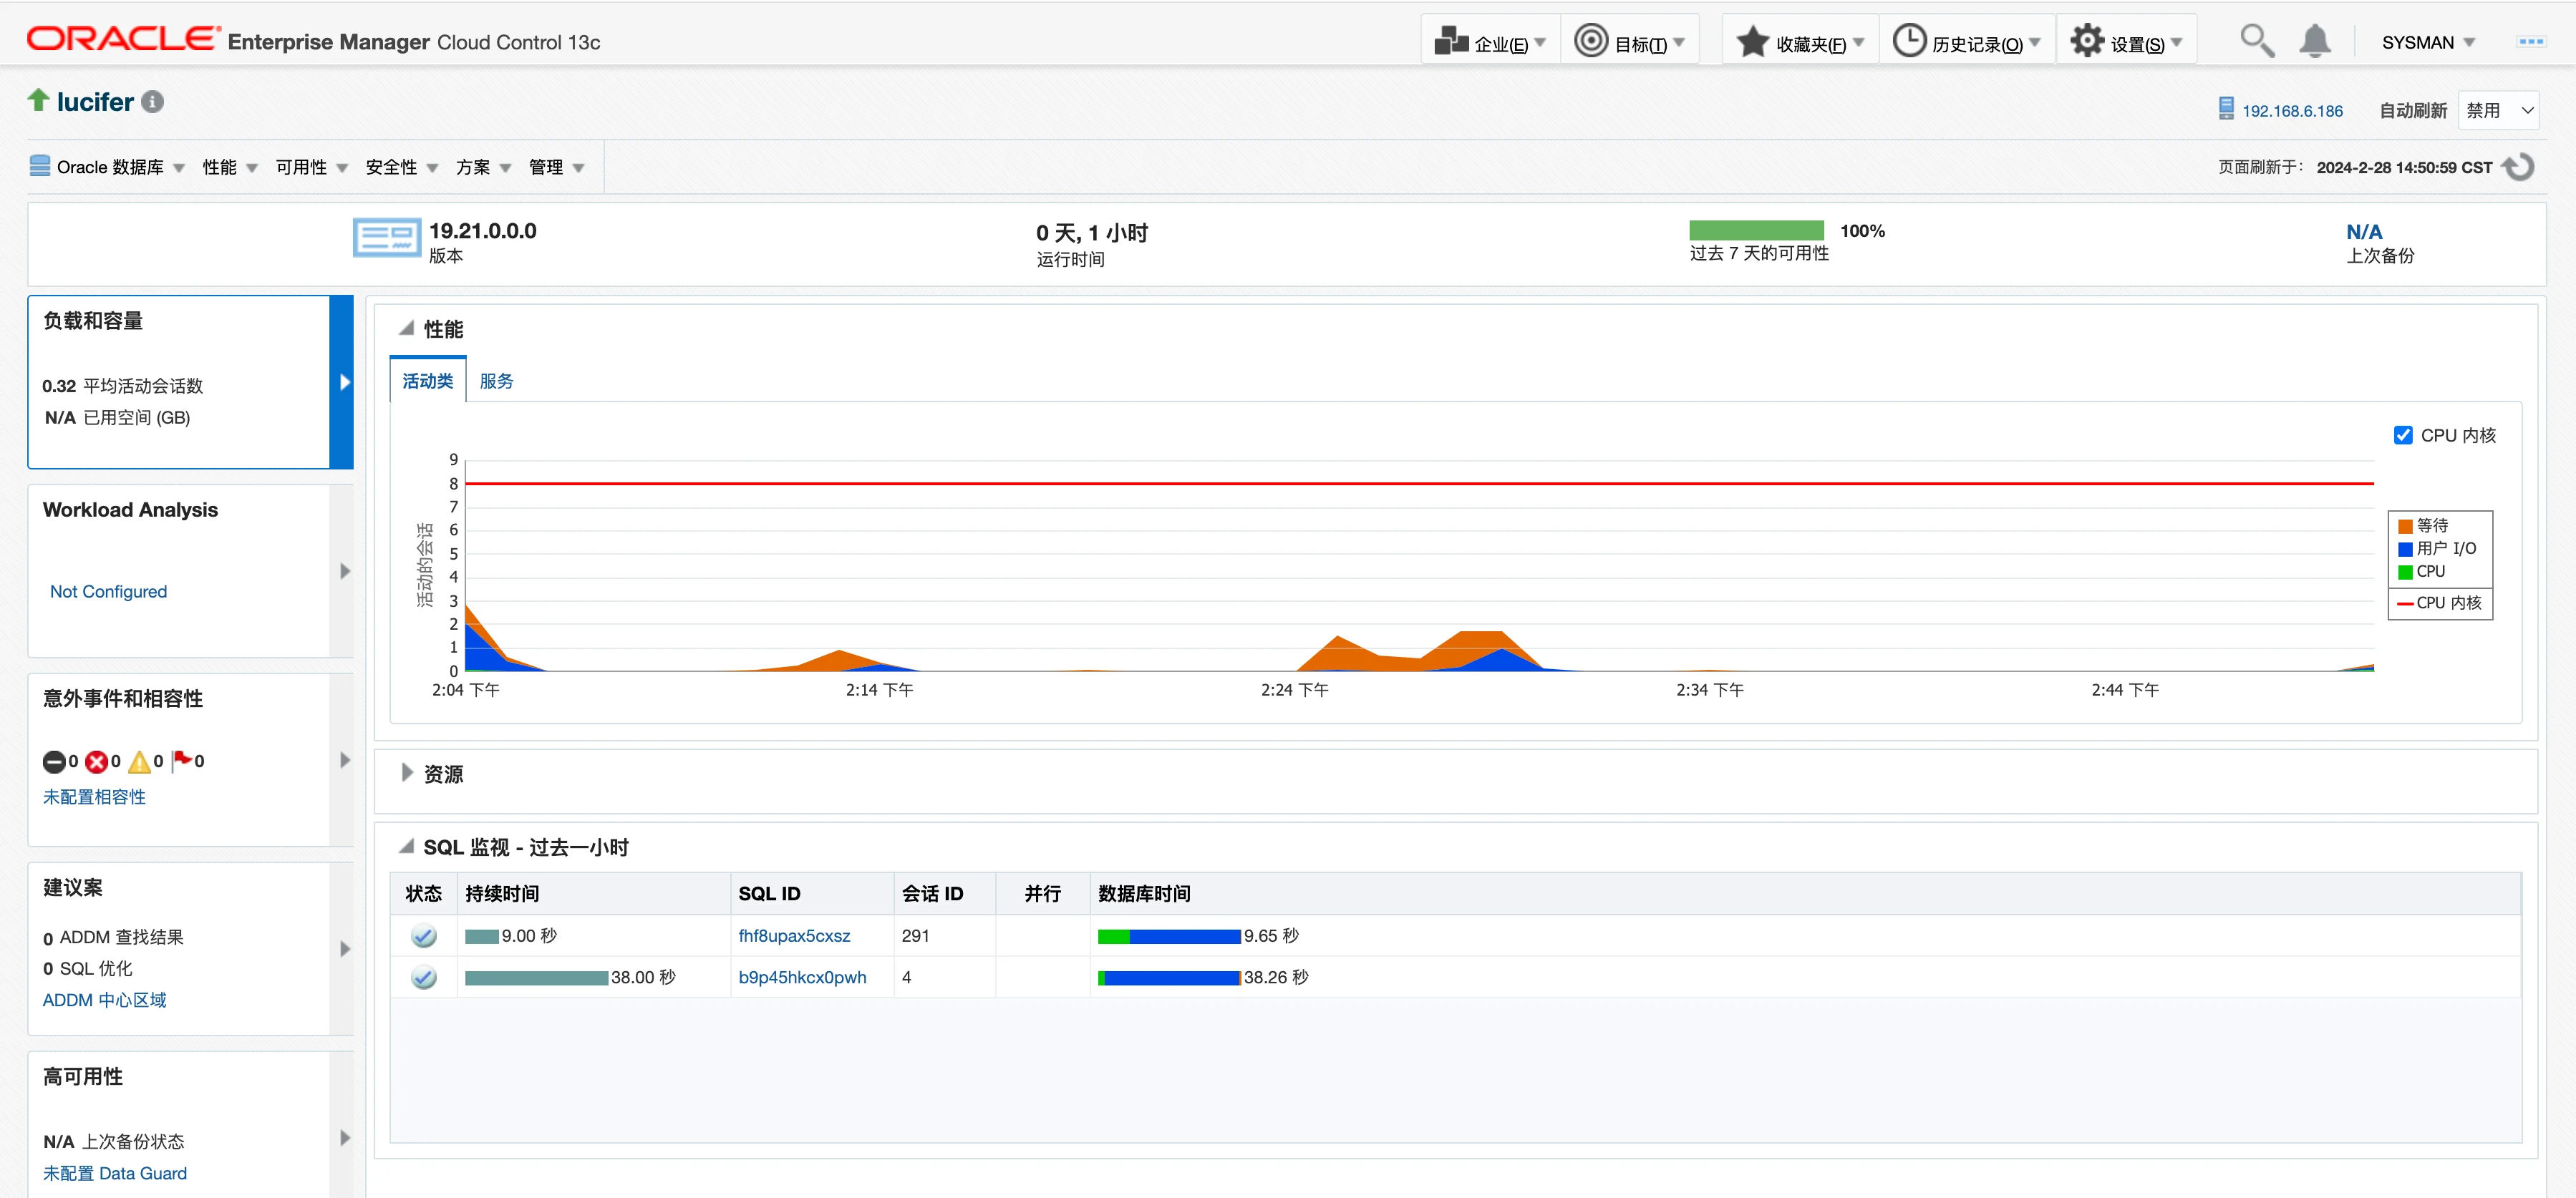Image resolution: width=2576 pixels, height=1198 pixels.
Task: Open the 目标 target menu
Action: click(1629, 42)
